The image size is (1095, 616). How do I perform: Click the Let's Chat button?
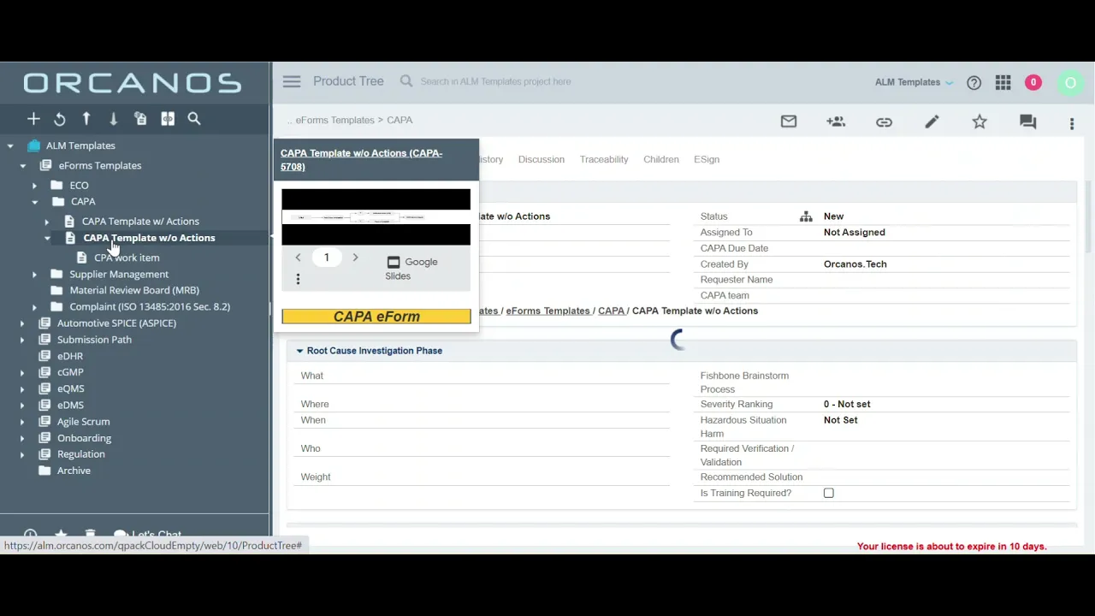pos(147,535)
